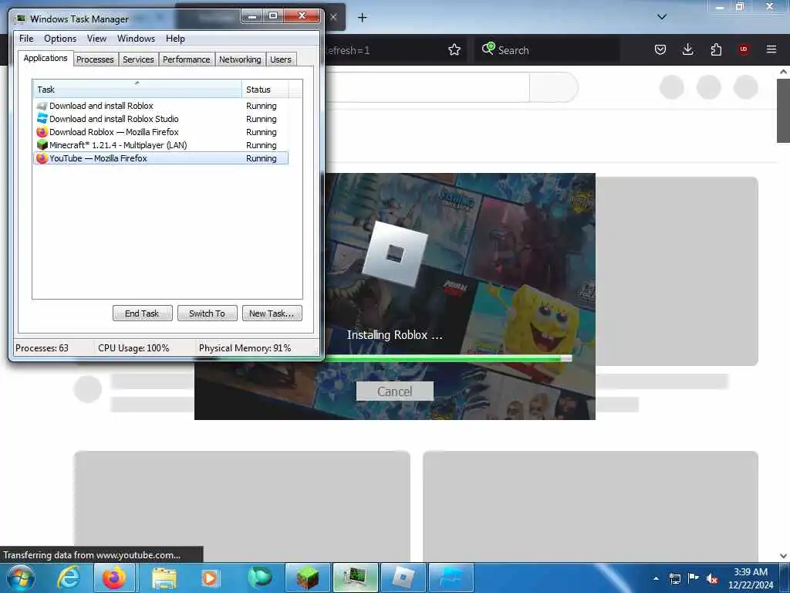Viewport: 790px width, 593px height.
Task: Click CPU Usage: 100% in status bar
Action: pyautogui.click(x=133, y=348)
